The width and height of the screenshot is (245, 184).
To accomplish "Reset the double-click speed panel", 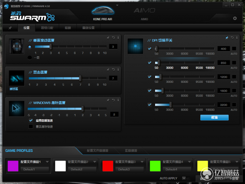I will pyautogui.click(x=113, y=70).
